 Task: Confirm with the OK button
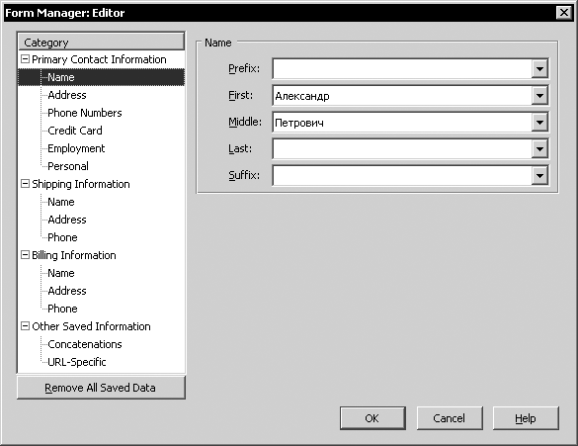(372, 418)
